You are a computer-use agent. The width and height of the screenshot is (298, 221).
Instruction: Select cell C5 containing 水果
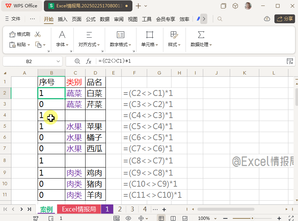click(75, 127)
